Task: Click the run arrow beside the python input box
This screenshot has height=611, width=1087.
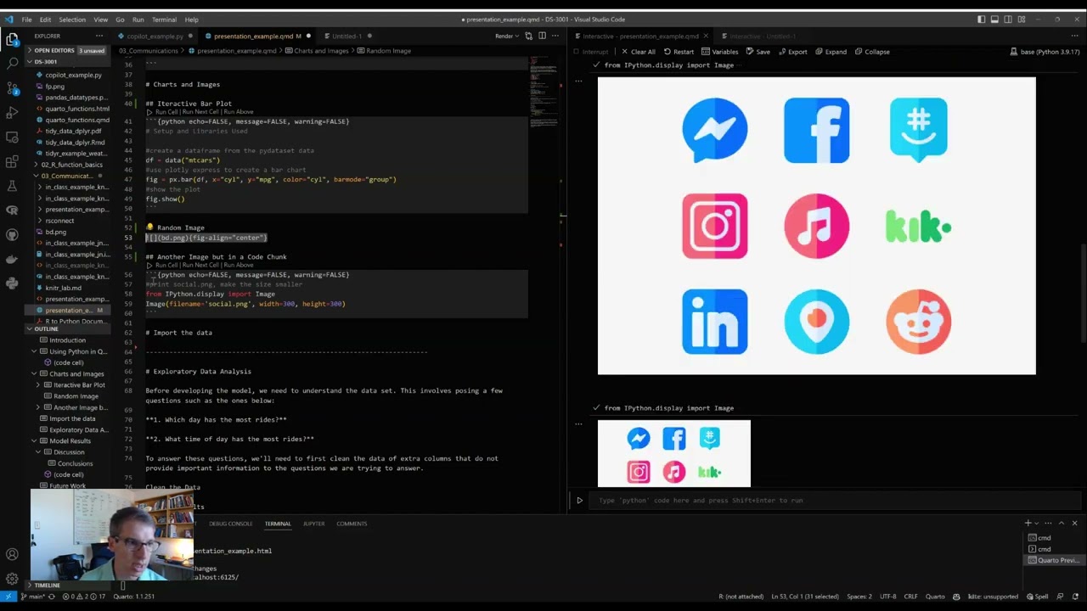Action: coord(580,501)
